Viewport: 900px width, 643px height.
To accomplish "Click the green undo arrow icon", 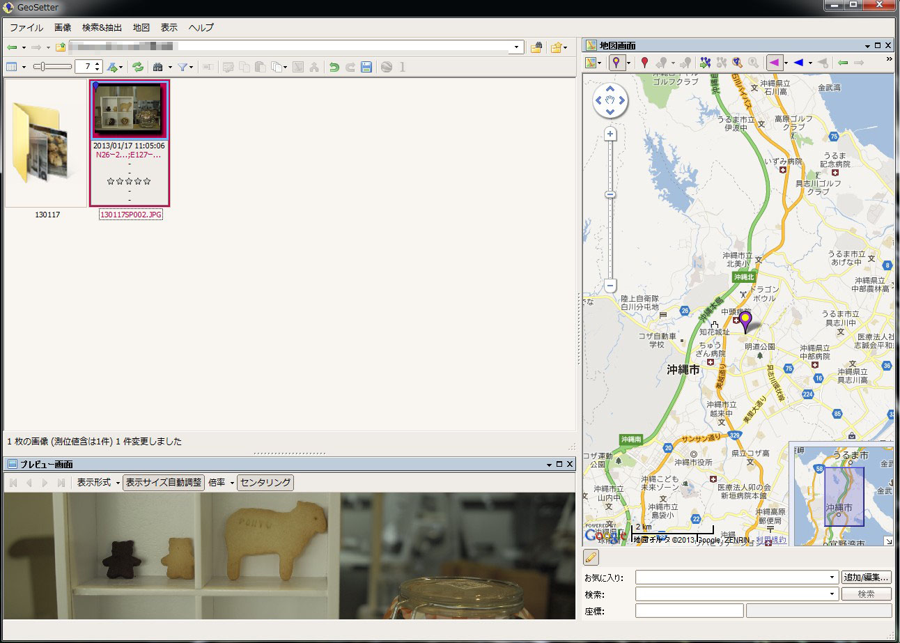I will pos(334,67).
